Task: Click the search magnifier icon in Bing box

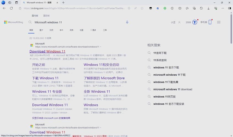Action: pyautogui.click(x=30, y=22)
